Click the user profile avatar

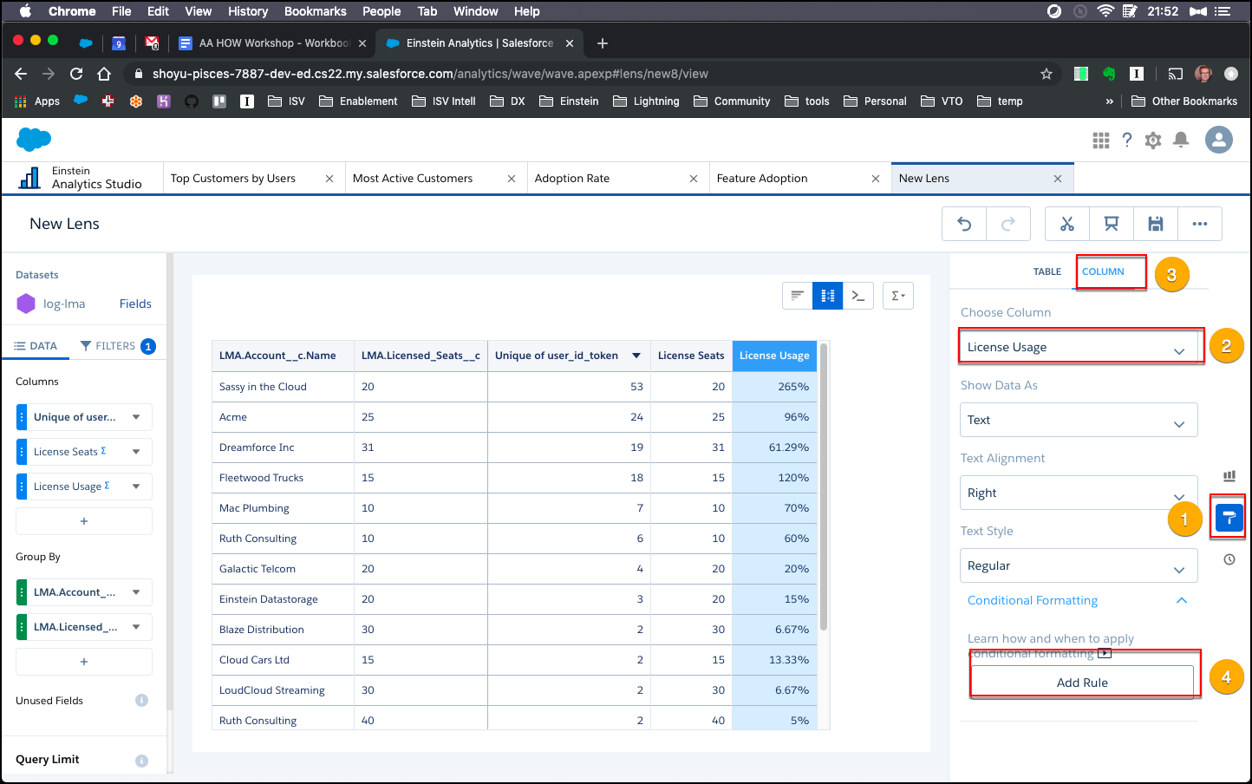(x=1219, y=140)
